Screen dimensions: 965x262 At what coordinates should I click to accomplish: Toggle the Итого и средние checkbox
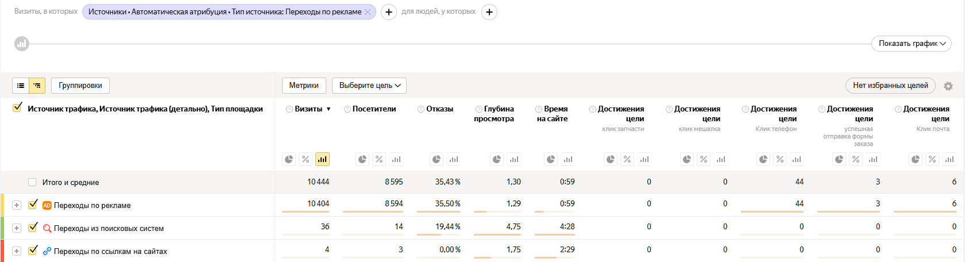tap(32, 182)
